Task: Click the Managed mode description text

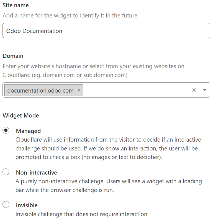Action: 108,148
